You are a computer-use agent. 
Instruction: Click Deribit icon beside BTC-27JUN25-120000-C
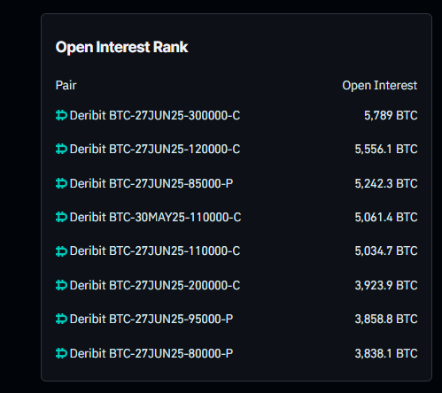(x=61, y=149)
